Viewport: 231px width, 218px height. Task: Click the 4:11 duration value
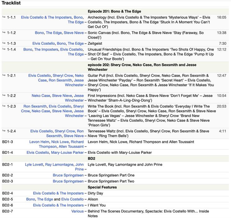223,131
